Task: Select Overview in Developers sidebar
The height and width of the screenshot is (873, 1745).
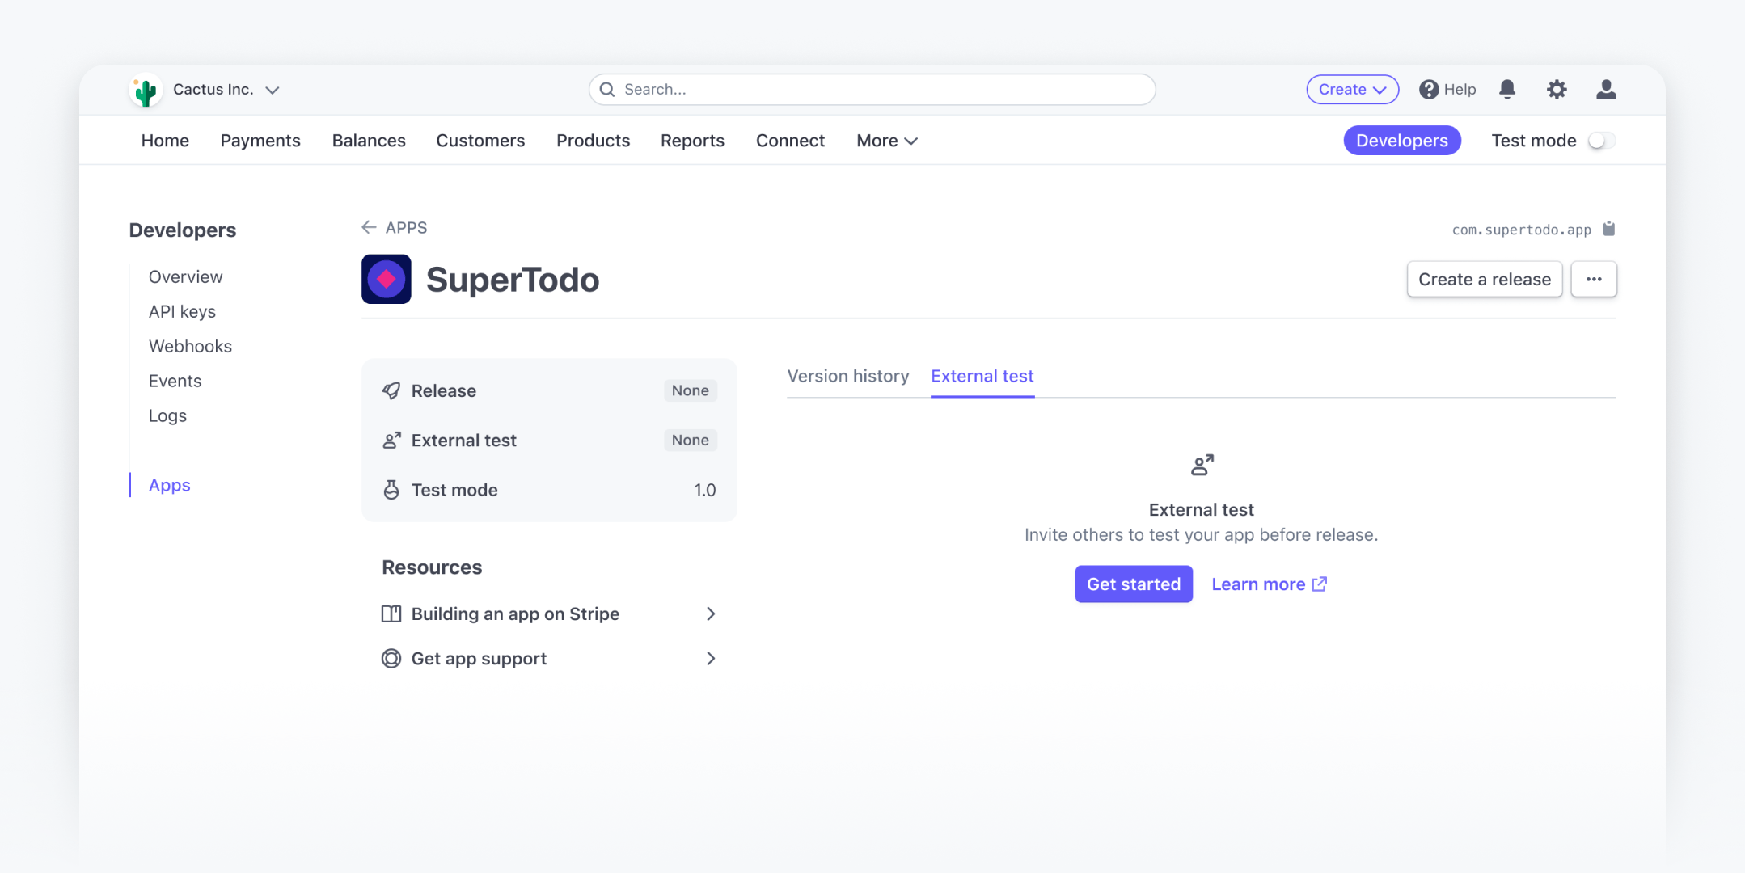Action: (185, 277)
